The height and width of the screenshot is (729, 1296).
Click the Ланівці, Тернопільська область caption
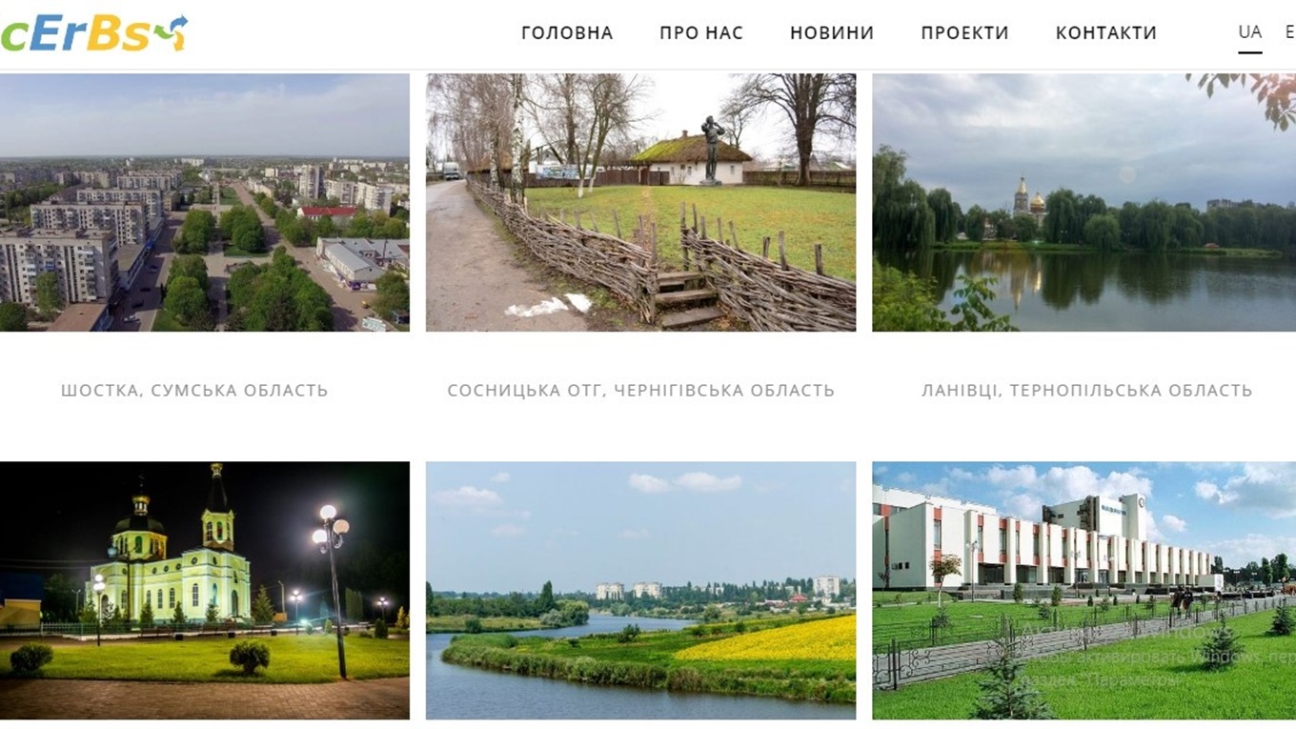pos(1087,391)
